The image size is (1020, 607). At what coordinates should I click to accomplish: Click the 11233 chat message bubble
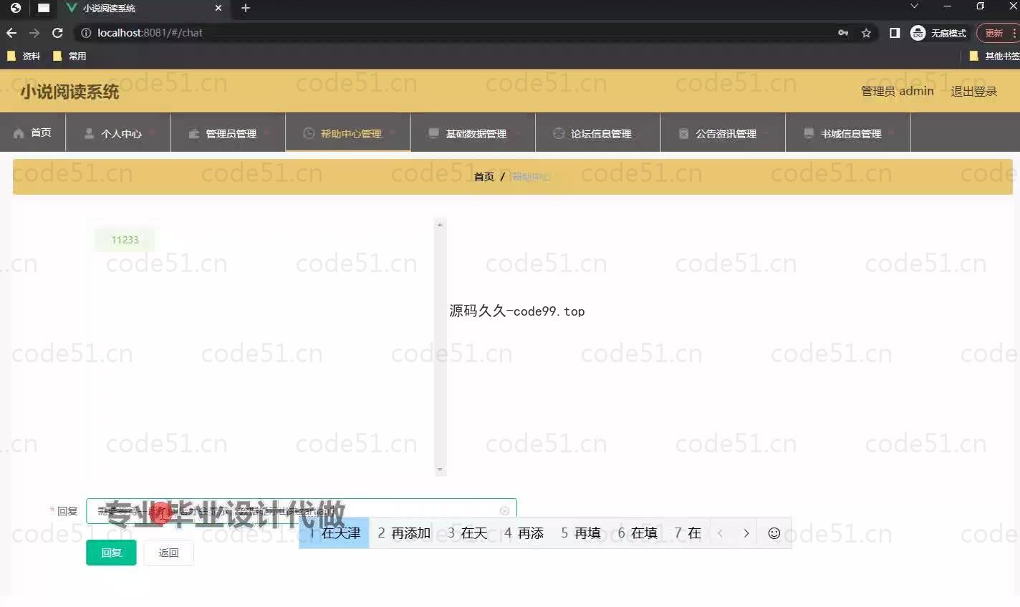click(125, 240)
